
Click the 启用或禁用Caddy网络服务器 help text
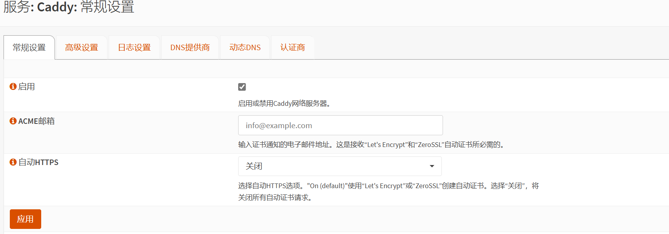click(285, 103)
